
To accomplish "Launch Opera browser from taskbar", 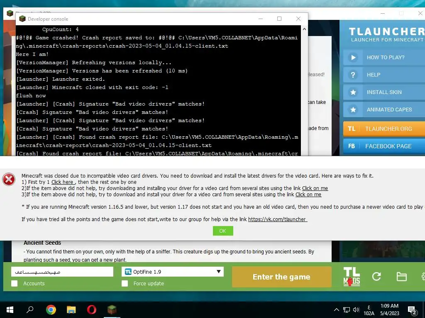I will pyautogui.click(x=92, y=310).
